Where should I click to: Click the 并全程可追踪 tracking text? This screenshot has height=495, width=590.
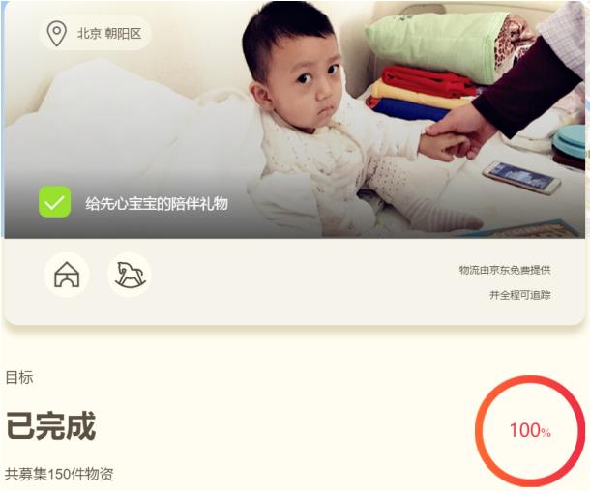[x=520, y=295]
